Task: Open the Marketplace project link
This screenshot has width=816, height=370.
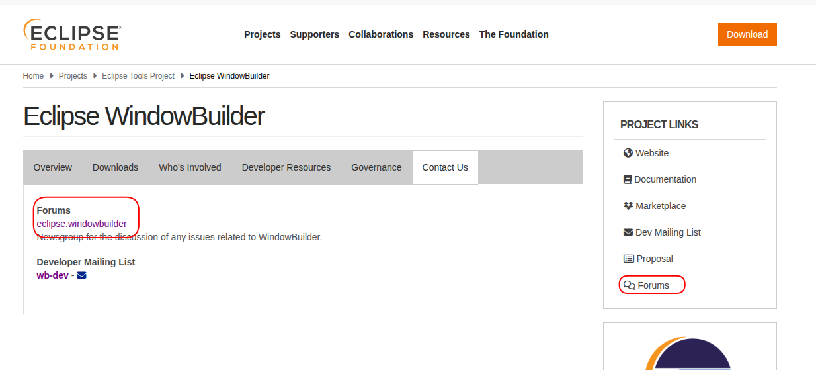Action: (x=661, y=206)
